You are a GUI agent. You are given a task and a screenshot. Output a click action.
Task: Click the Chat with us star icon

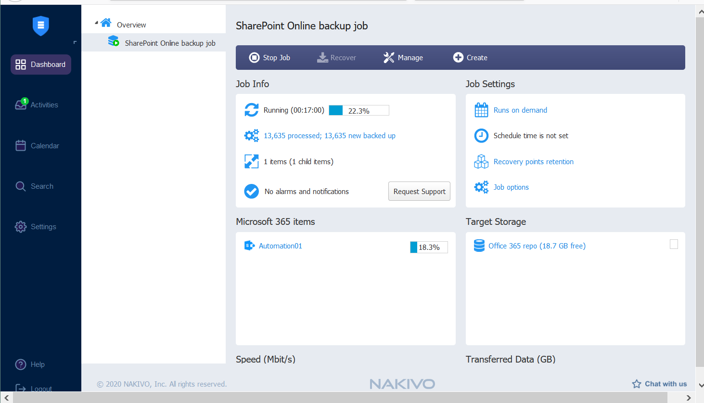[637, 384]
